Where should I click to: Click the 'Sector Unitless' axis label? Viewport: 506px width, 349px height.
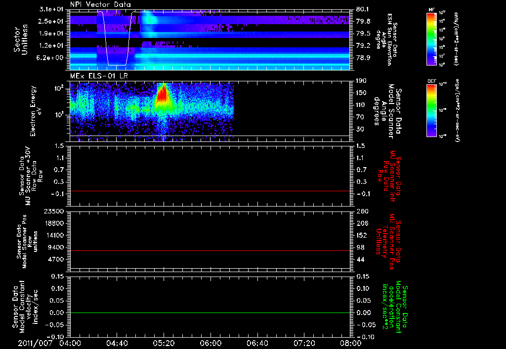(x=21, y=39)
